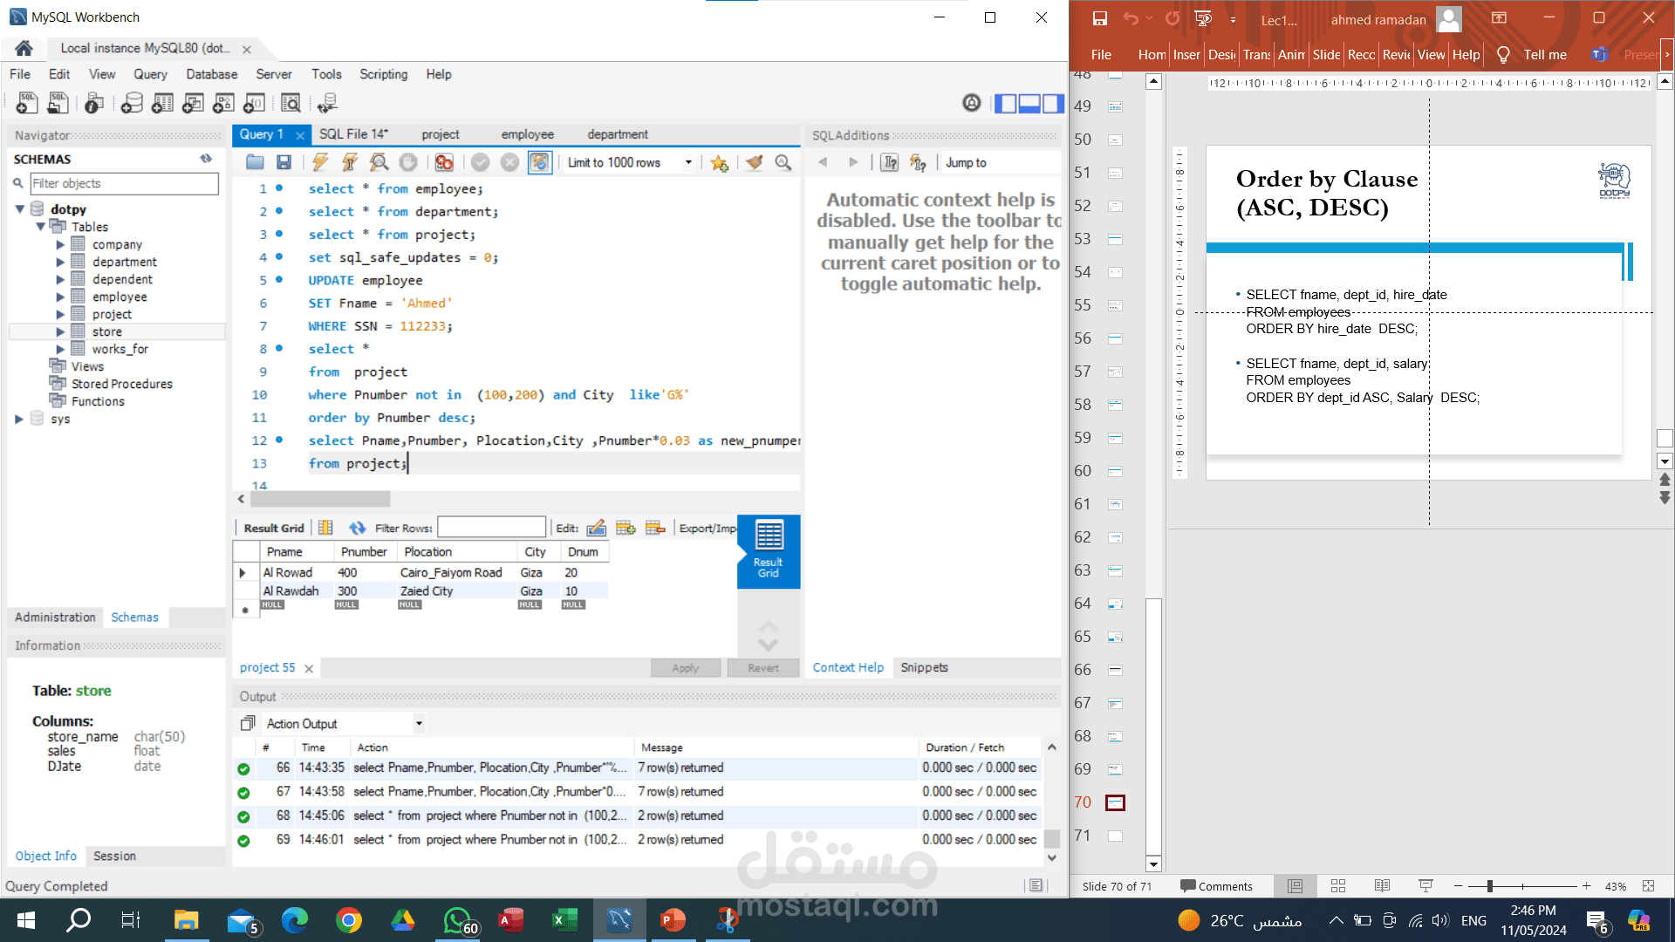Image resolution: width=1675 pixels, height=942 pixels.
Task: Click the Filter objects search field
Action: click(x=124, y=183)
